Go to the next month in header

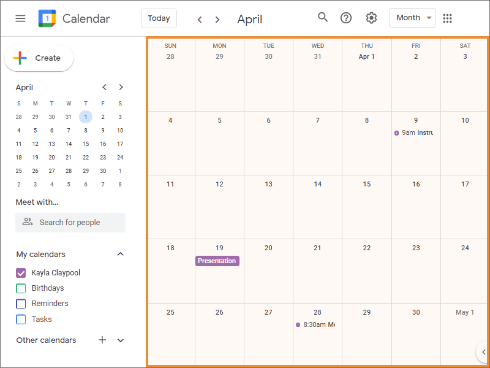[x=217, y=19]
